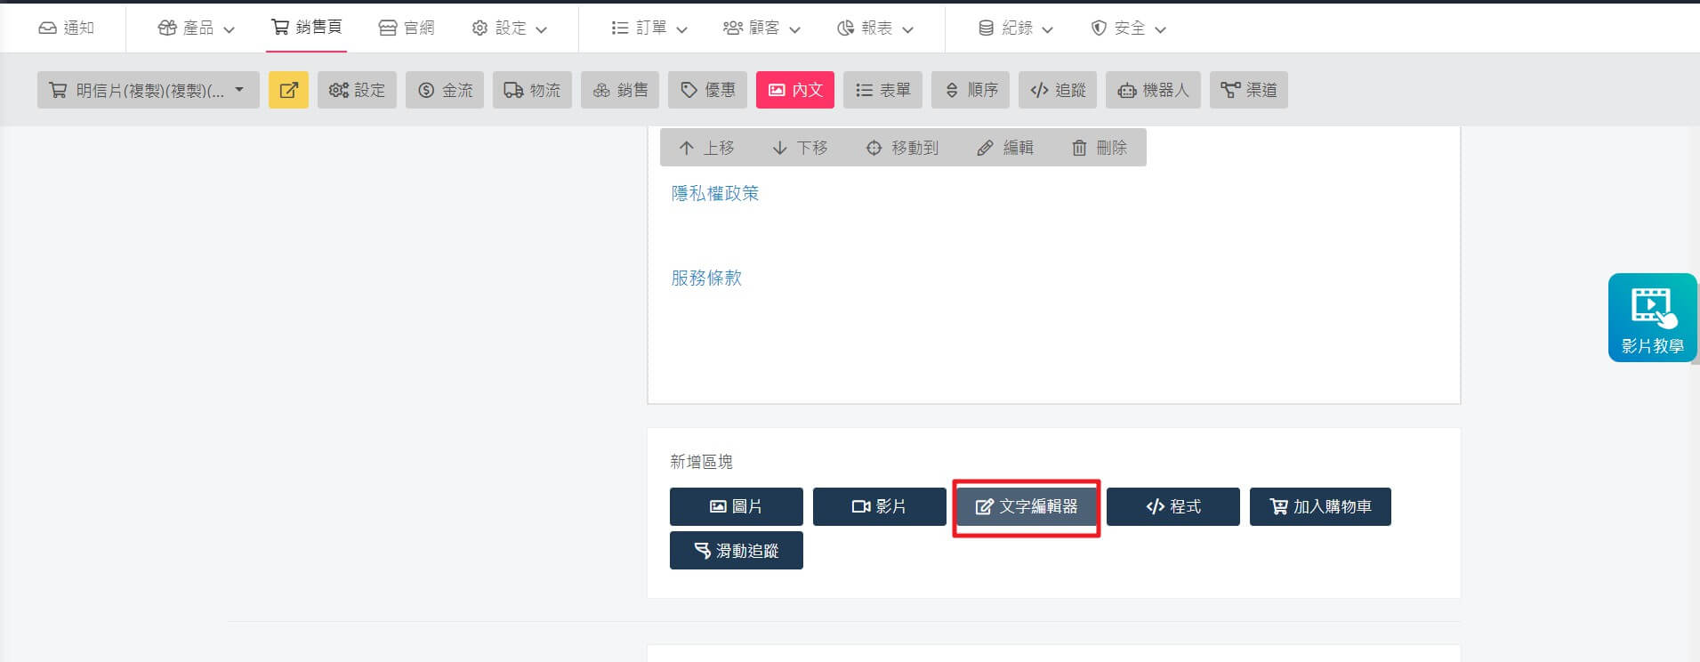This screenshot has height=662, width=1700.
Task: Open the 追蹤 tracking tab
Action: pyautogui.click(x=1058, y=90)
